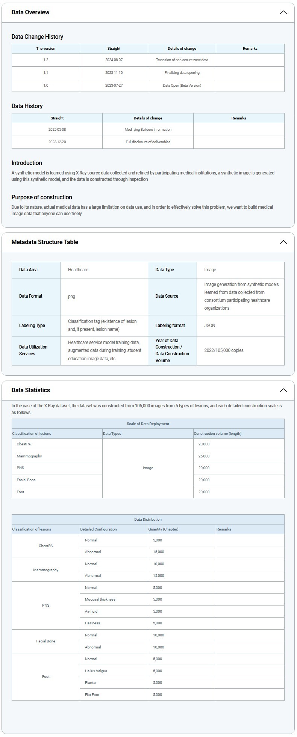Click the 'Purpose of construction' heading
Image resolution: width=297 pixels, height=737 pixels.
click(42, 197)
